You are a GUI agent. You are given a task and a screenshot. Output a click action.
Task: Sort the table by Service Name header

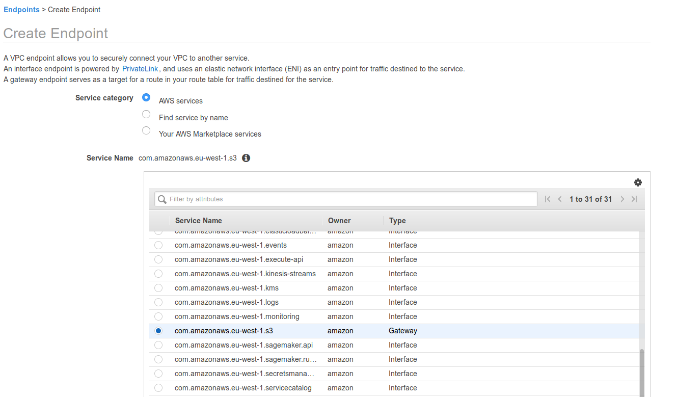coord(198,220)
